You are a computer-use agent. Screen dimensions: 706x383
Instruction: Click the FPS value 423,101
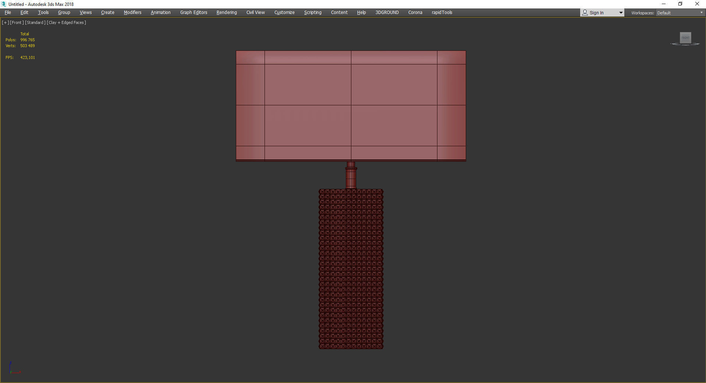28,57
